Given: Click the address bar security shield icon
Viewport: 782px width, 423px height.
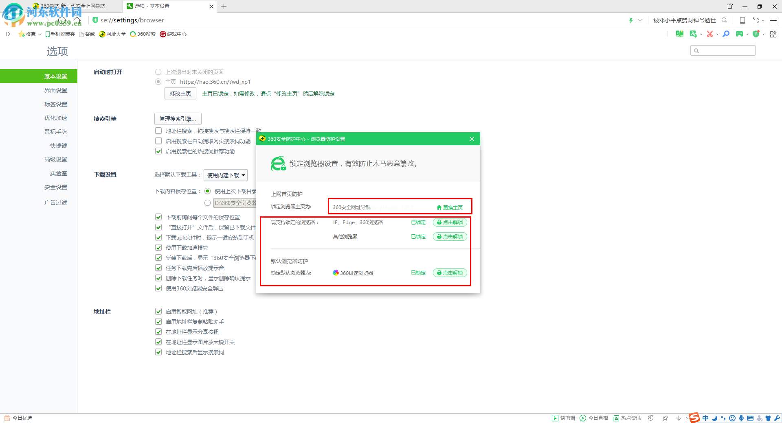Looking at the screenshot, I should coord(95,20).
